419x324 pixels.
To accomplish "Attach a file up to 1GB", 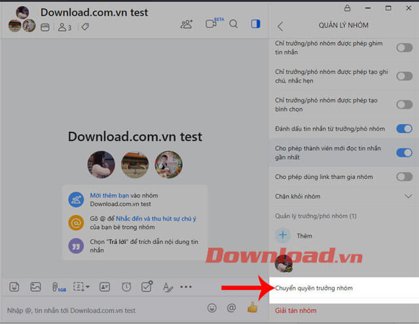I will [58, 287].
